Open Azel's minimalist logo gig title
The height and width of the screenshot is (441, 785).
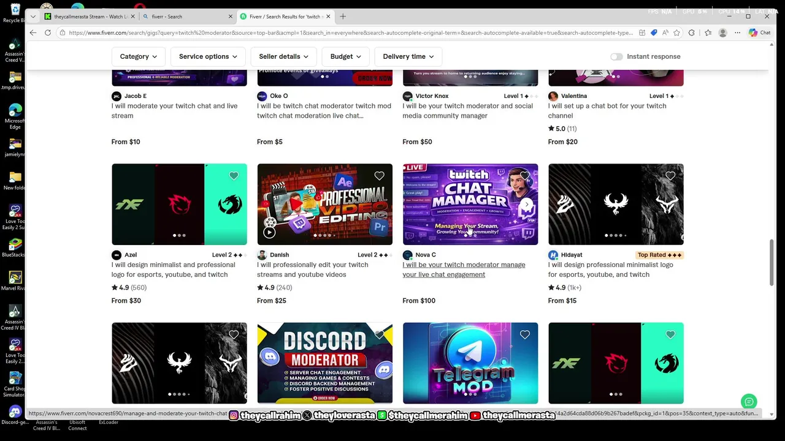click(173, 269)
